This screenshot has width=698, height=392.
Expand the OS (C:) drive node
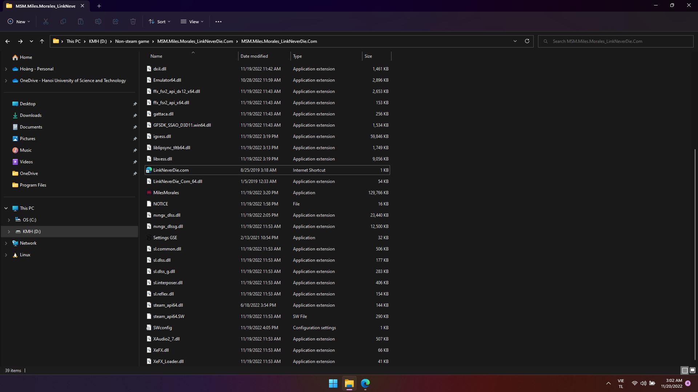click(x=9, y=220)
